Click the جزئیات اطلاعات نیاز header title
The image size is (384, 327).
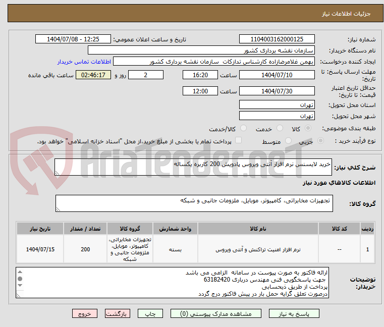pos(346,14)
